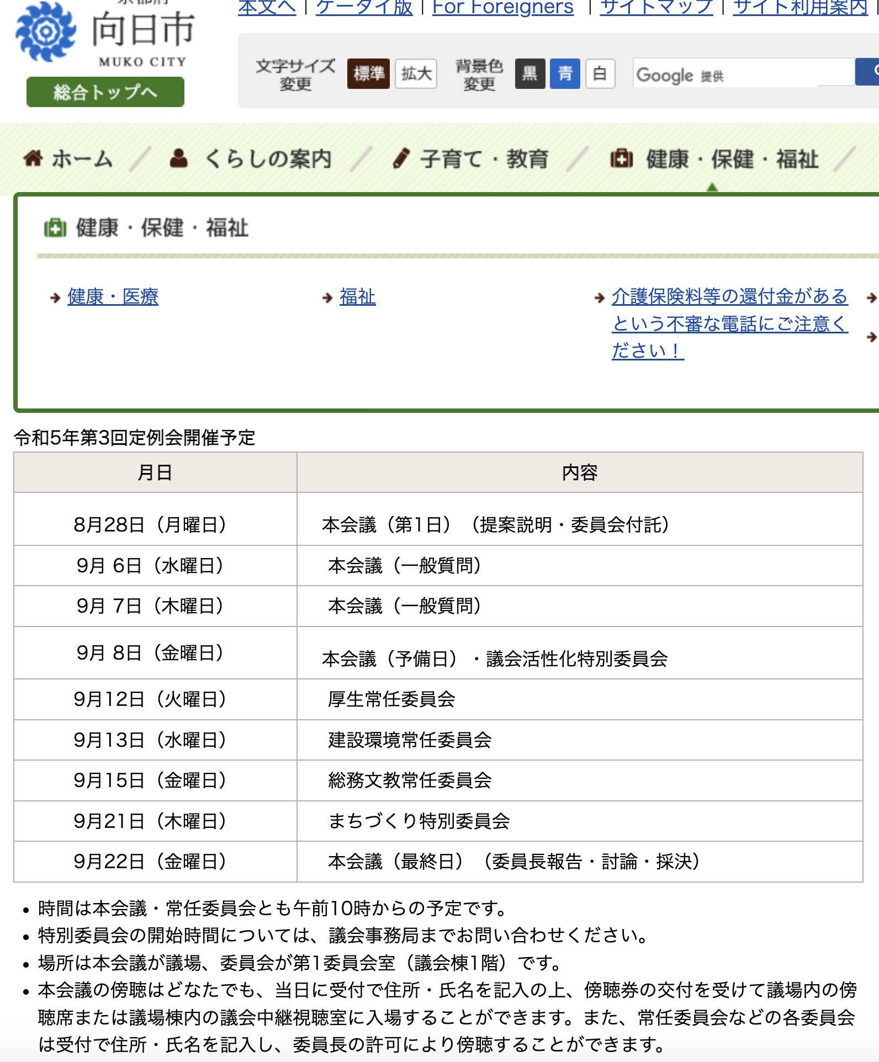This screenshot has width=879, height=1062.
Task: Click the 令和5年第3回定例会開催予定 table caption
Action: [135, 438]
